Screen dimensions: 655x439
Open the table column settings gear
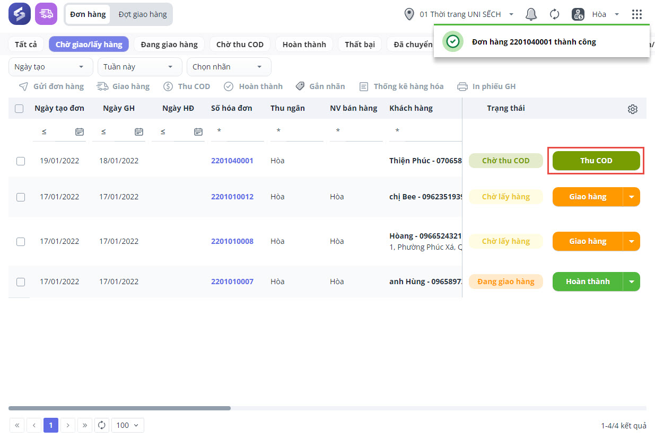[x=632, y=109]
